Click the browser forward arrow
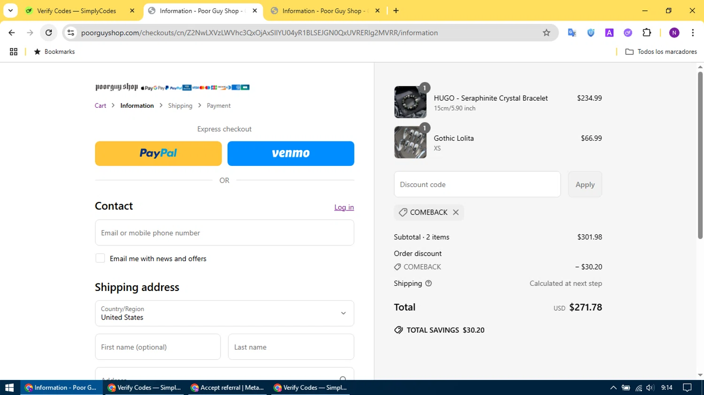 point(30,33)
